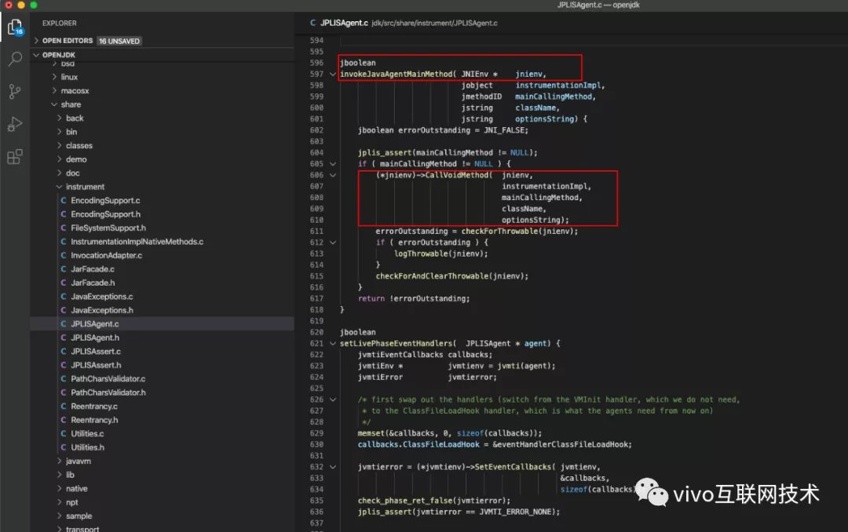Click C file icon of JarFacade.c
Viewport: 848px width, 532px height.
tap(64, 269)
